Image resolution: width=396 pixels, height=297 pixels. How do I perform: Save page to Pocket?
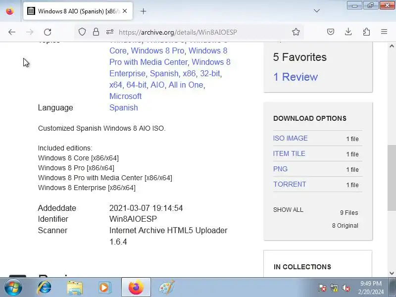pos(331,32)
